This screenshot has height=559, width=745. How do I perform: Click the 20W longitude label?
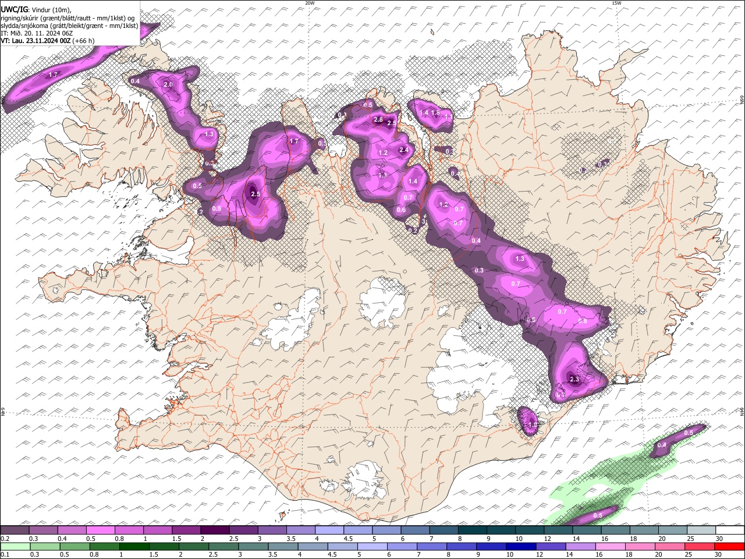coord(310,3)
